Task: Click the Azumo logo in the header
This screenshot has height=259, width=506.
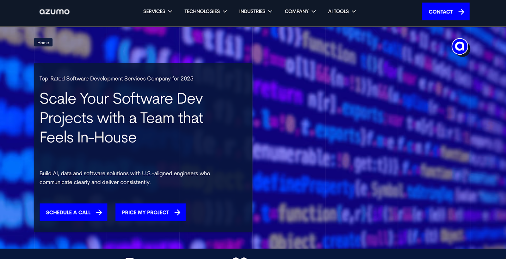Action: 54,12
